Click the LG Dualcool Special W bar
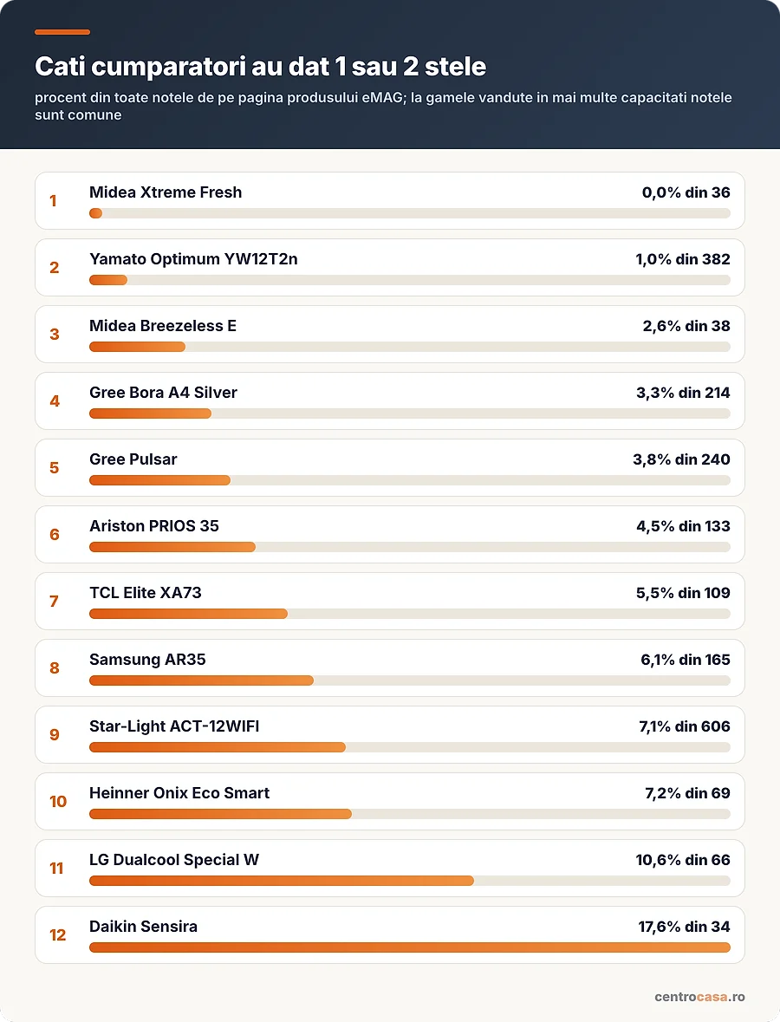Image resolution: width=780 pixels, height=1022 pixels. pyautogui.click(x=410, y=882)
